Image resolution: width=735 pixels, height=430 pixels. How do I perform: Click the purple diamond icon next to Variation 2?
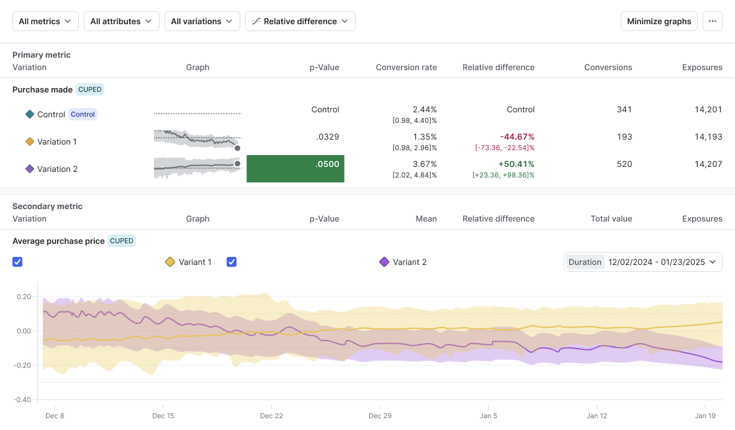point(30,169)
